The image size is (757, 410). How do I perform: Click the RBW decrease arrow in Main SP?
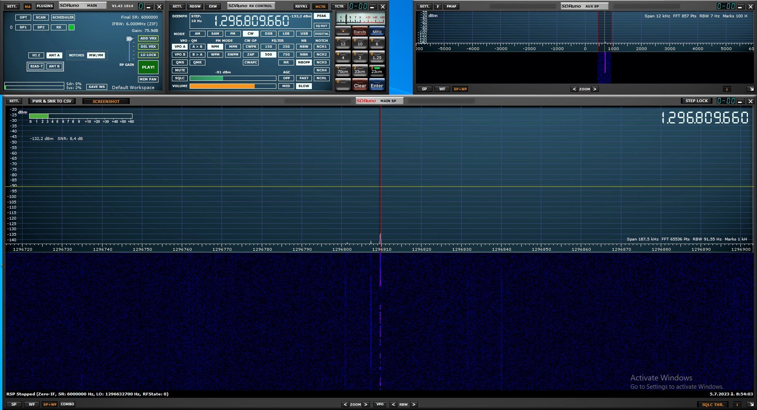coord(393,404)
